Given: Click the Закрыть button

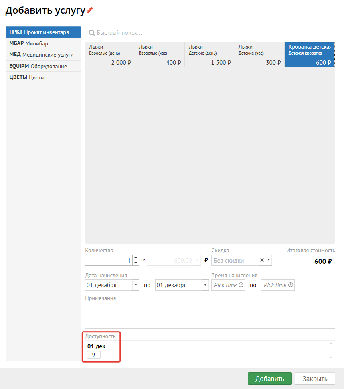Looking at the screenshot, I should click(315, 378).
